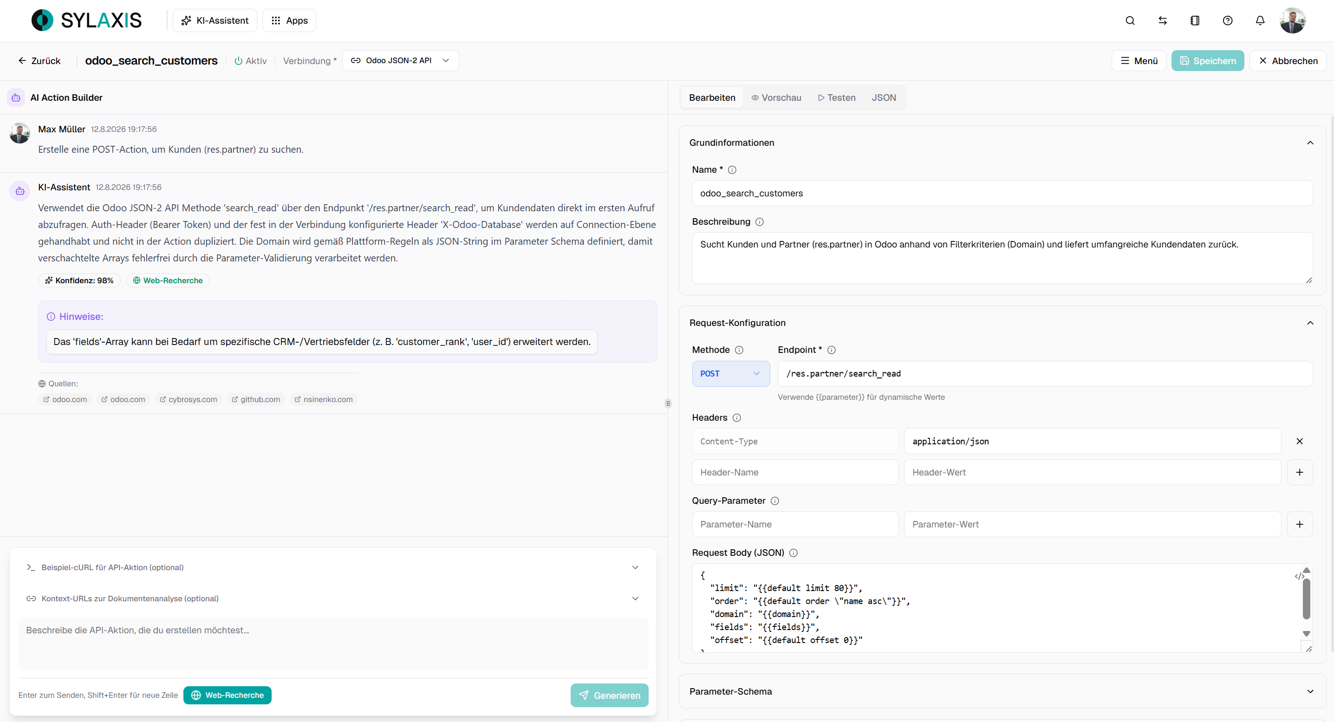Screen dimensions: 1334x722
Task: Open the github.com source link
Action: (x=256, y=399)
